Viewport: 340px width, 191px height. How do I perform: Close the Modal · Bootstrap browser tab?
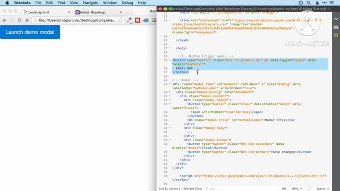click(121, 12)
